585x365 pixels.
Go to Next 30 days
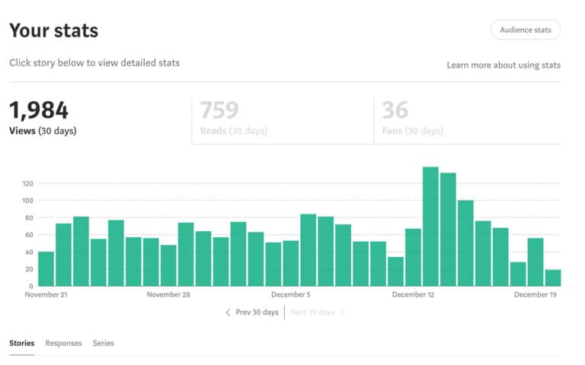(312, 313)
